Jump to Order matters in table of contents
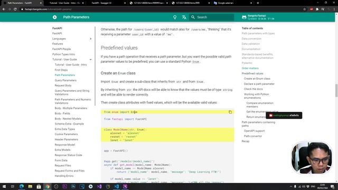This screenshot has width=338, height=190. [x=250, y=68]
